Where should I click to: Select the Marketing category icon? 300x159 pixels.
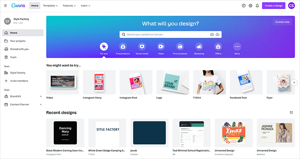click(x=199, y=46)
